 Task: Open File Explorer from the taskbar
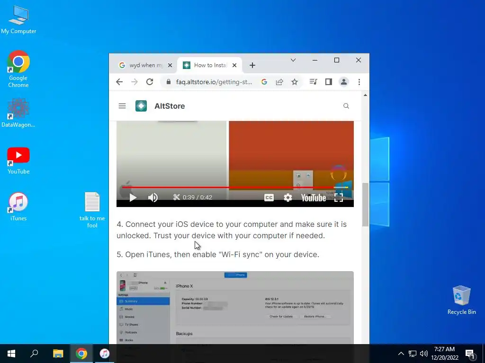pyautogui.click(x=58, y=354)
